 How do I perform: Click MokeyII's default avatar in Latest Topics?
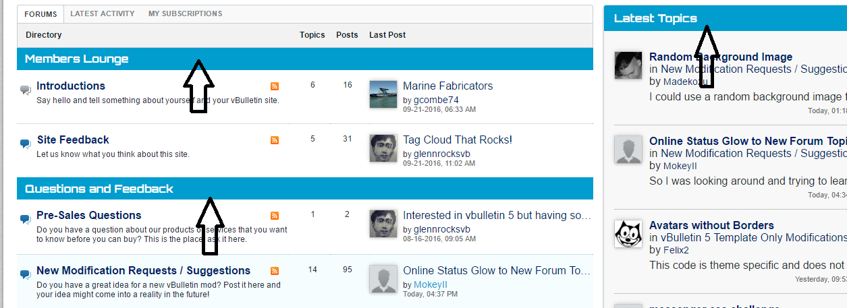click(628, 150)
